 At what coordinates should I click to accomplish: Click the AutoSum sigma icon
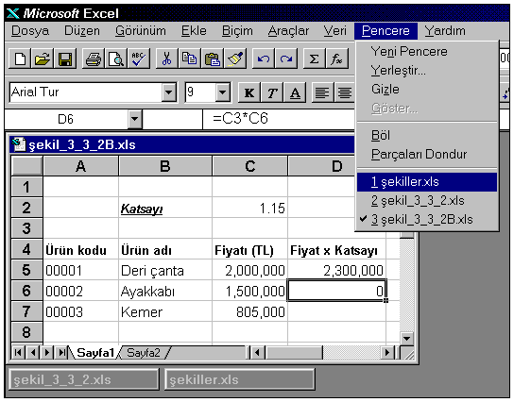pyautogui.click(x=314, y=59)
